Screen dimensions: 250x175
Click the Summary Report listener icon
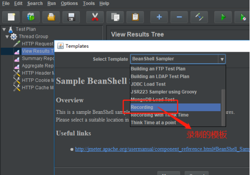[x=17, y=59]
